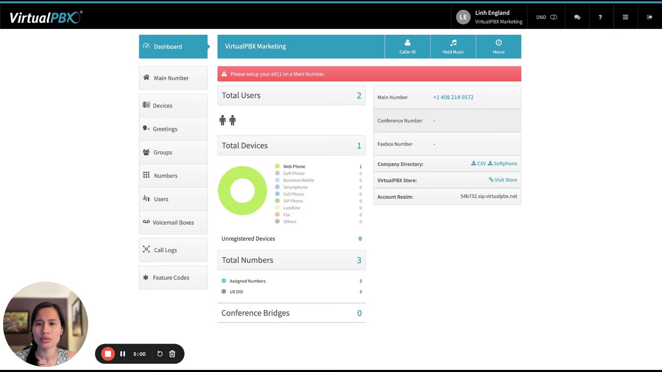Click the VirtualPBX Marketing header title
The width and height of the screenshot is (662, 372).
pyautogui.click(x=255, y=47)
